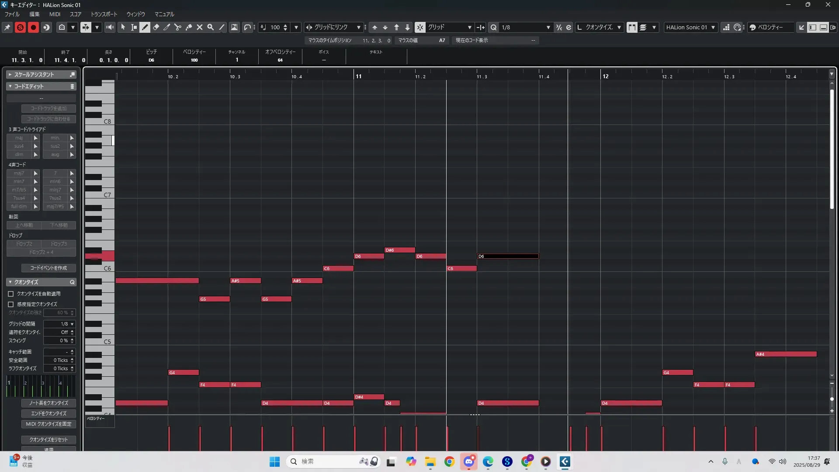
Task: Enable クオンタイズを自動適用 checkbox
Action: [11, 294]
